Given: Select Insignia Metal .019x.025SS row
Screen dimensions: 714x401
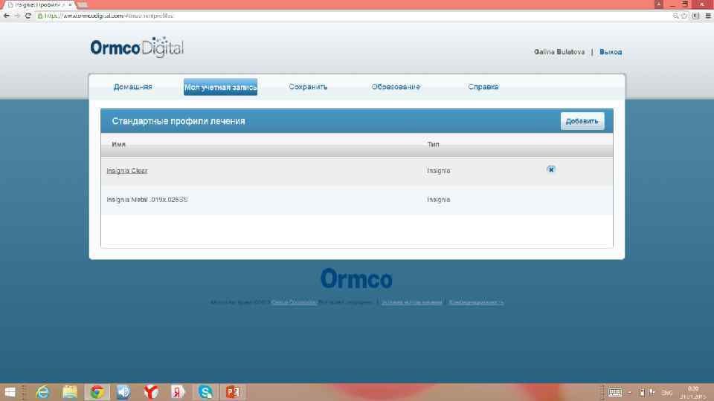Looking at the screenshot, I should tap(356, 200).
